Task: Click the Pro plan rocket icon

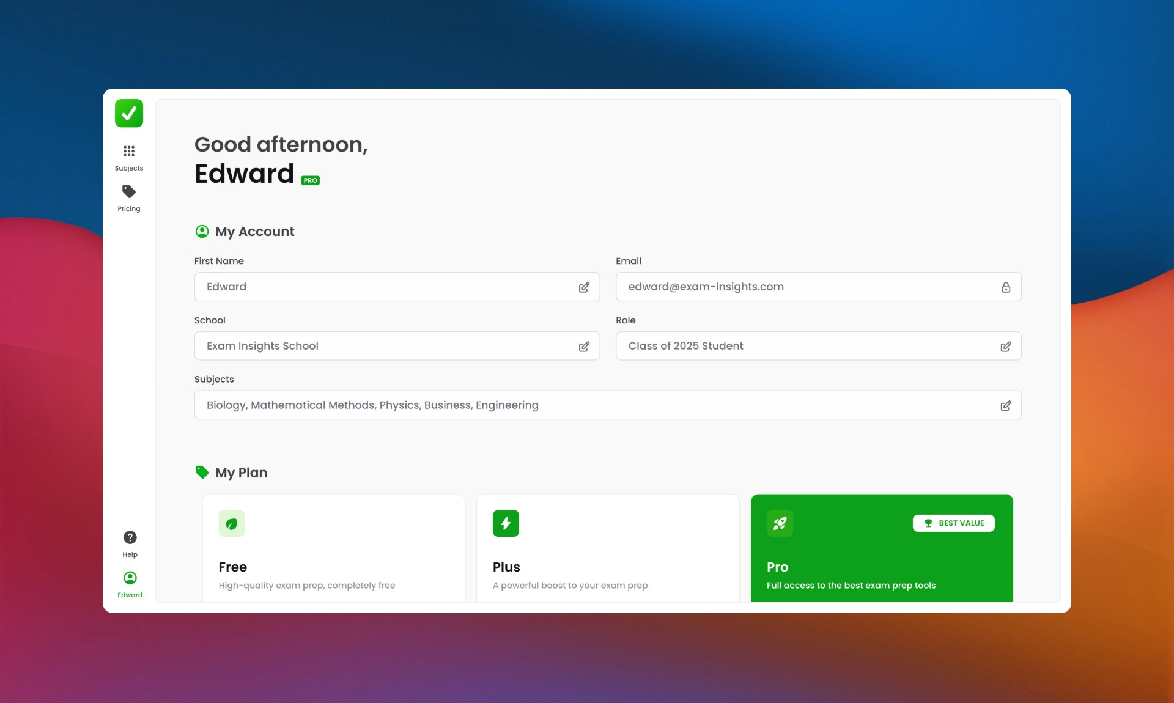Action: tap(780, 523)
